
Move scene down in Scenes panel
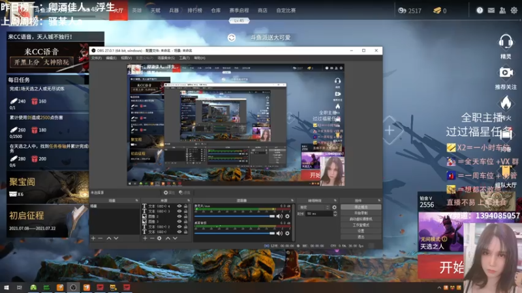click(x=116, y=238)
